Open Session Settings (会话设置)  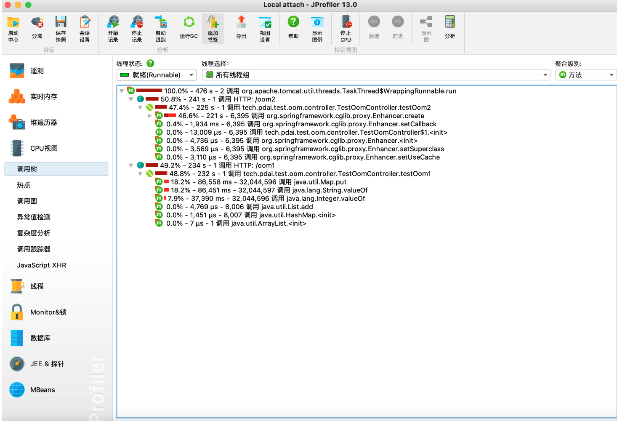[85, 29]
